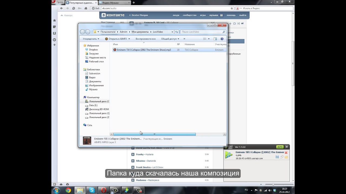346x194 pixels.
Task: Play the Franky – Hysteria track
Action: point(133,154)
